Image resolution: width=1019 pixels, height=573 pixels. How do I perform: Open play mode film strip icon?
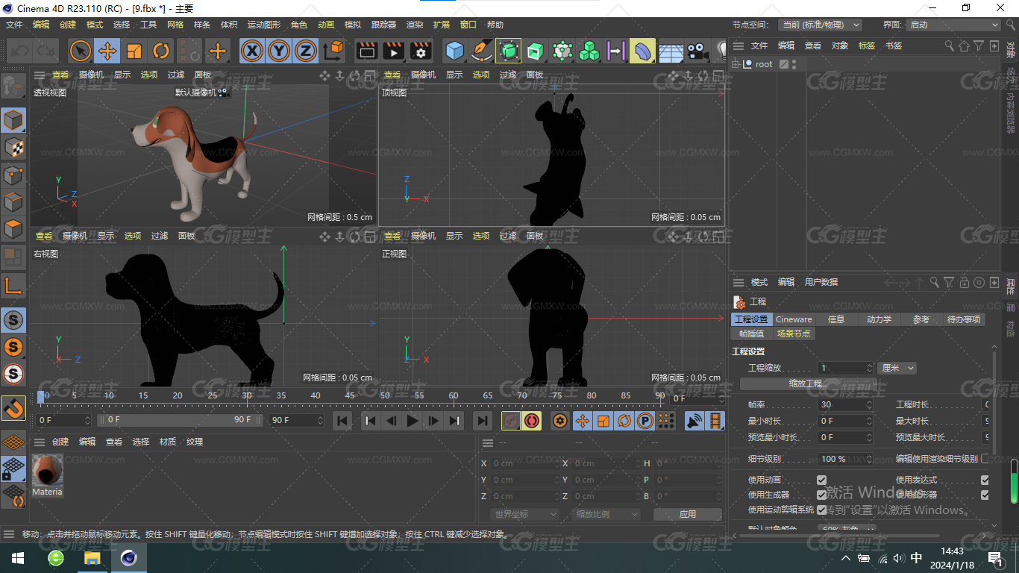point(715,421)
